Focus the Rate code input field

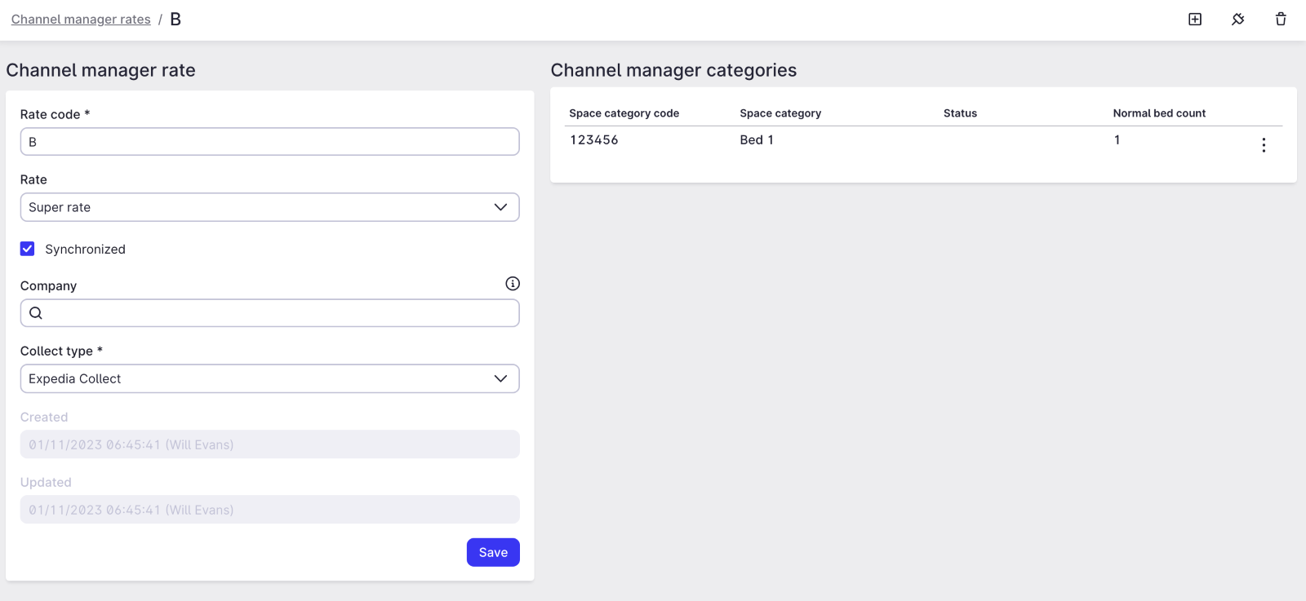269,142
